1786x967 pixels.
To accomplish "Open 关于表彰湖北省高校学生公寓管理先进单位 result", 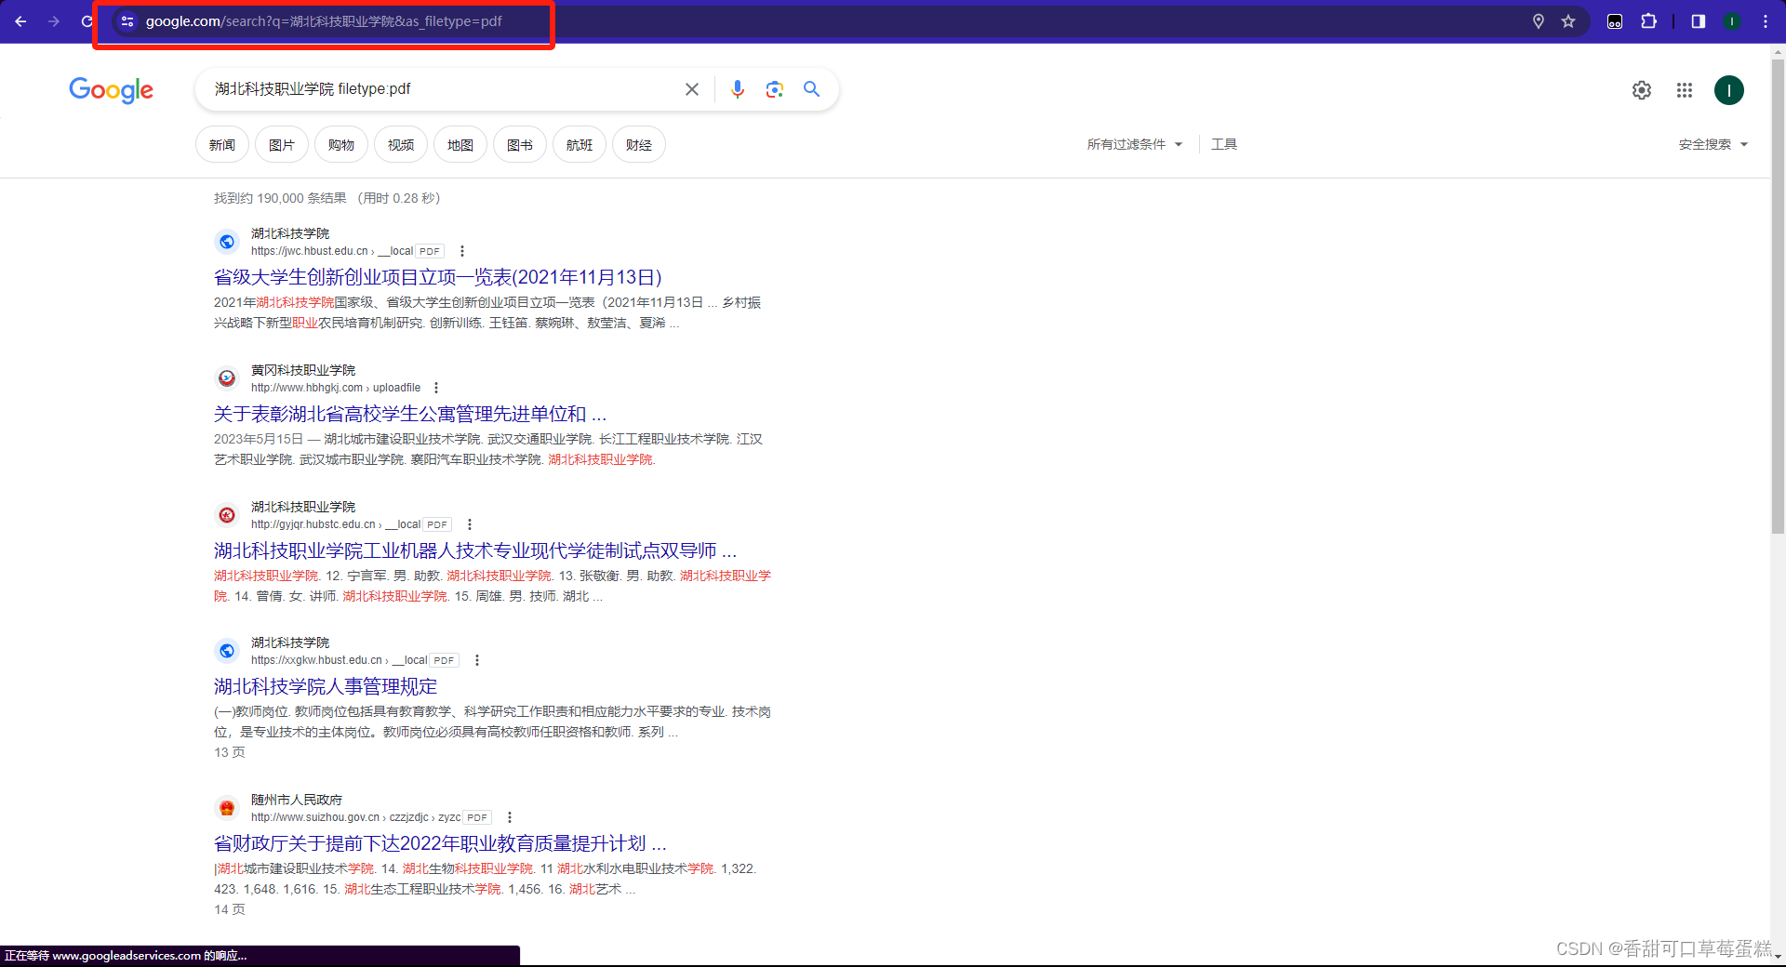I will (x=410, y=414).
